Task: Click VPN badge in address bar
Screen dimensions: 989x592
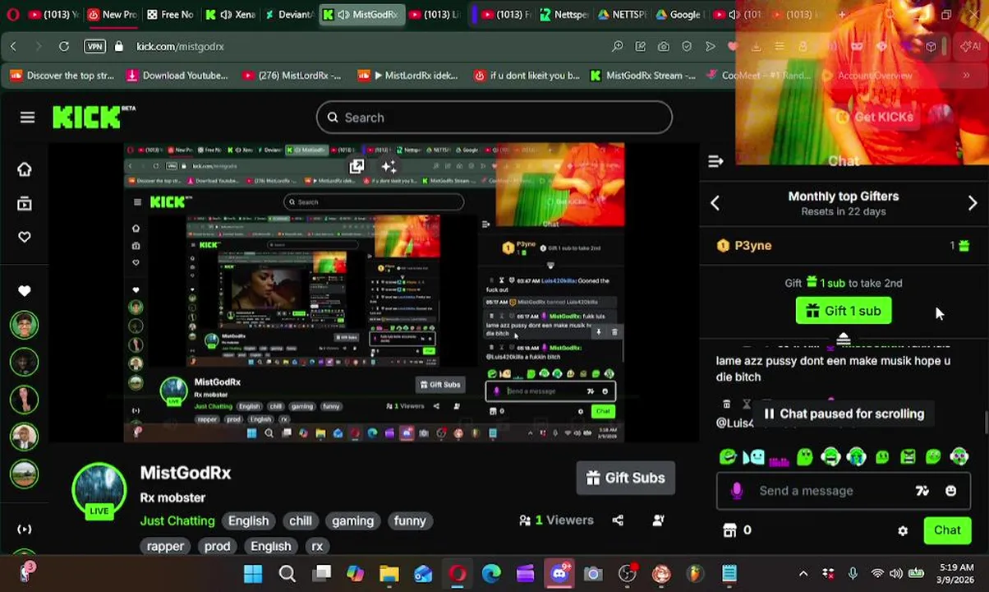Action: (95, 47)
